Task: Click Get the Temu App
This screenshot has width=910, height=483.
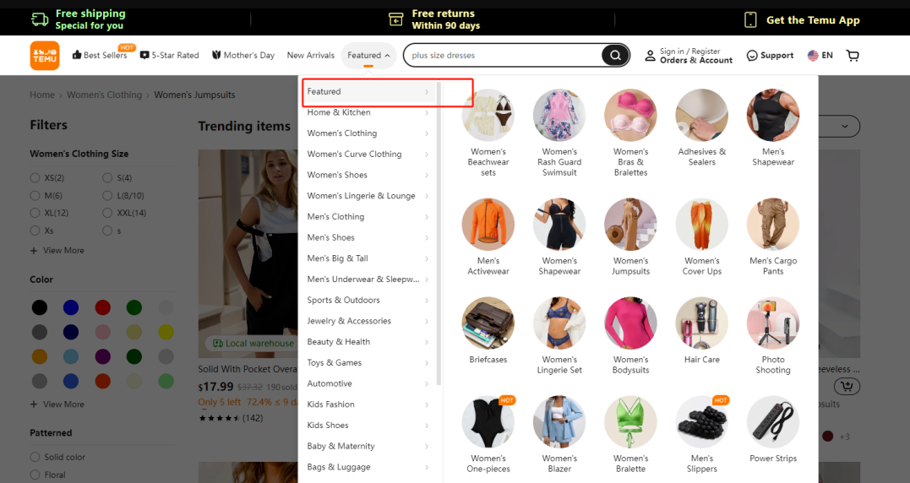Action: click(802, 20)
